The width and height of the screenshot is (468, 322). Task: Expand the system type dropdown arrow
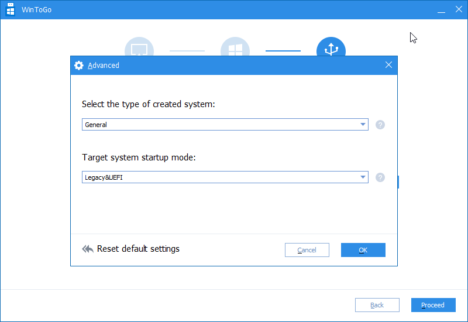click(x=363, y=125)
